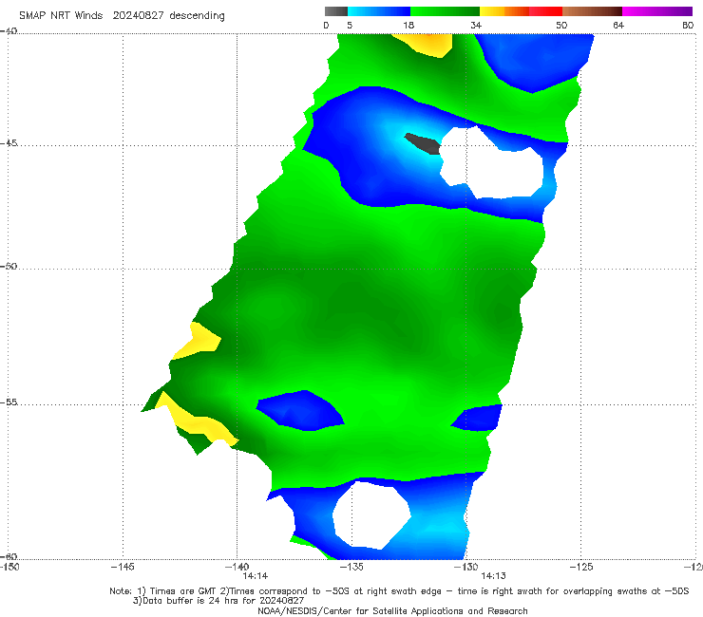Click the swath time label '14:14'
703x617 pixels.
(256, 576)
